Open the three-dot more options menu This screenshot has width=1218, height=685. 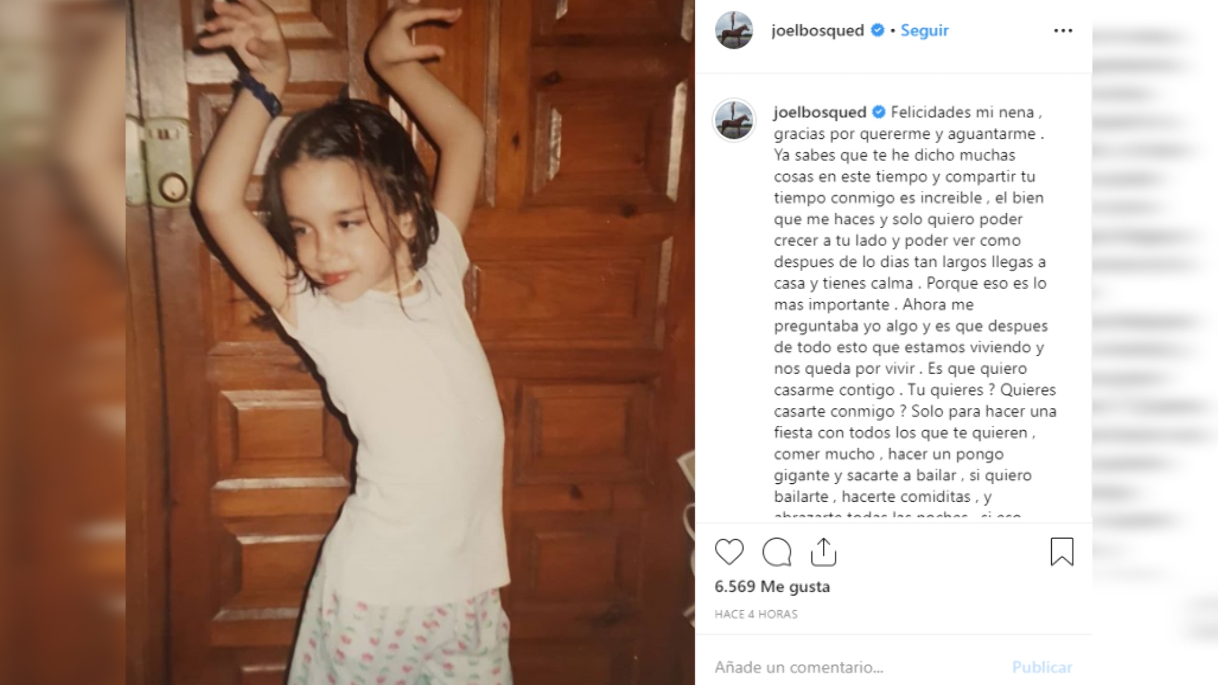point(1063,30)
